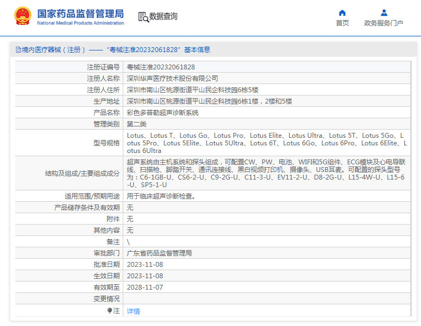Click the 批准日期 value 2023-11-08
Viewport: 421px width, 326px height.
click(145, 264)
